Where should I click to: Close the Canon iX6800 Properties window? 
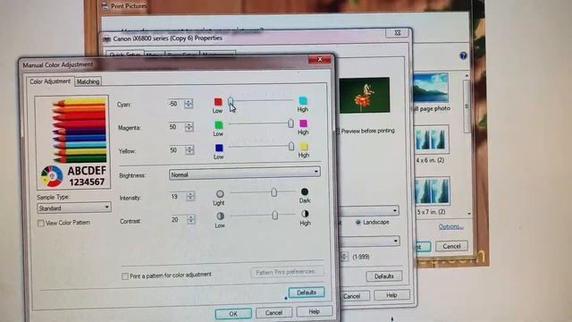tap(397, 33)
